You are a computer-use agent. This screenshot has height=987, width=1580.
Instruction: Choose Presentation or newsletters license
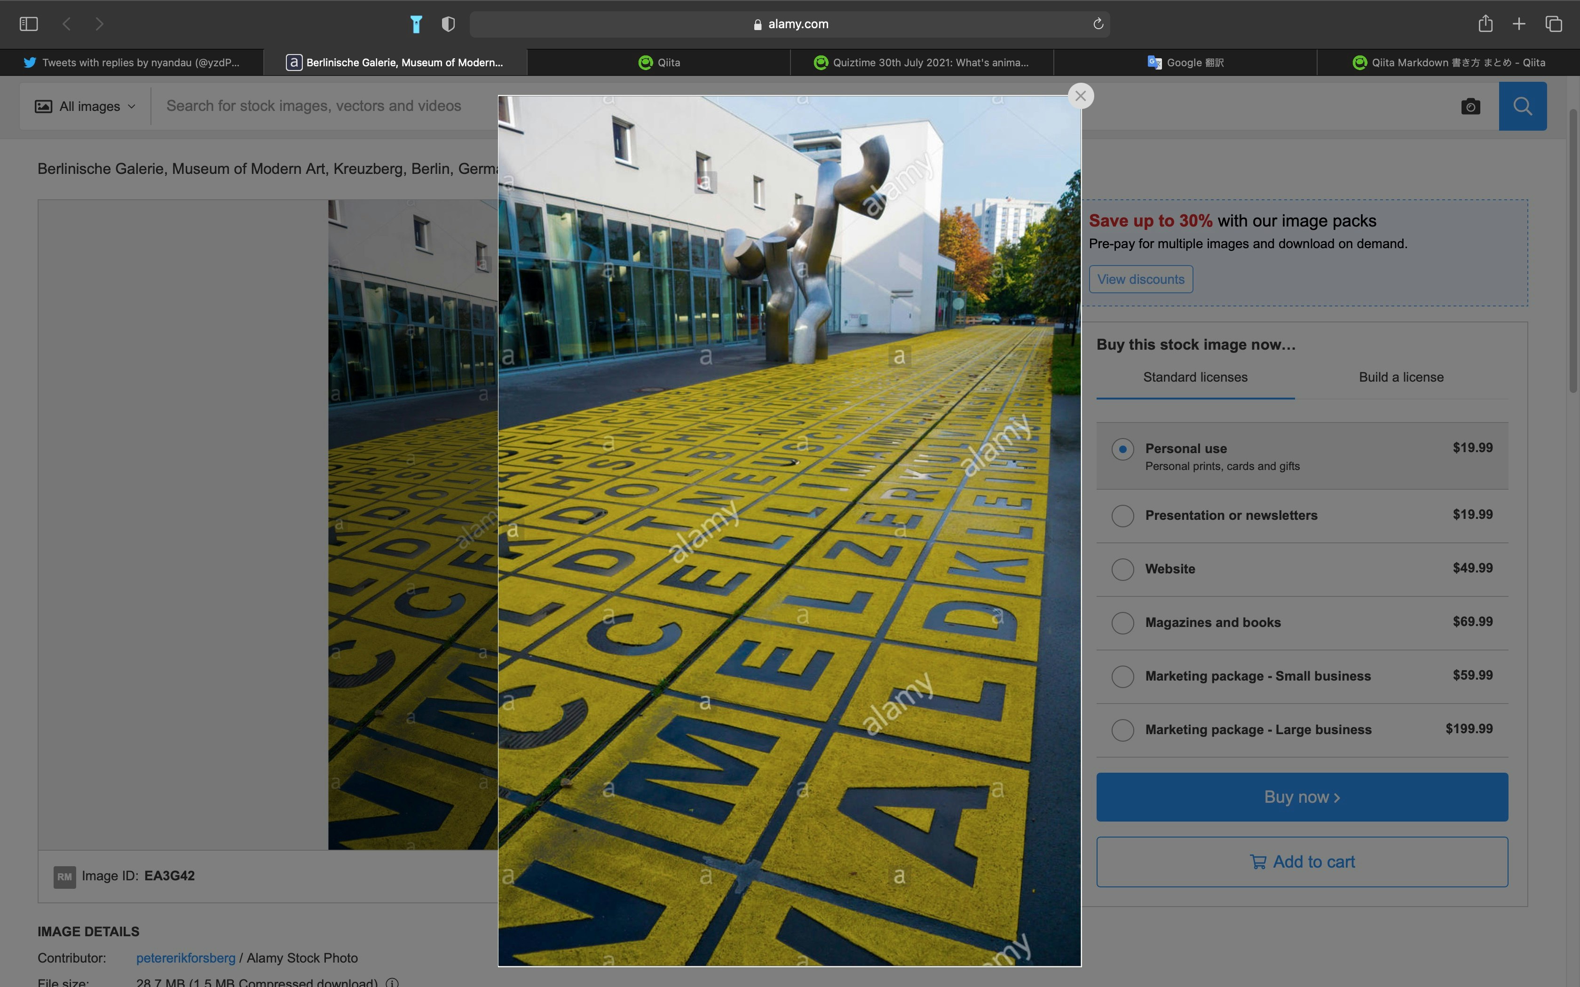click(1122, 516)
